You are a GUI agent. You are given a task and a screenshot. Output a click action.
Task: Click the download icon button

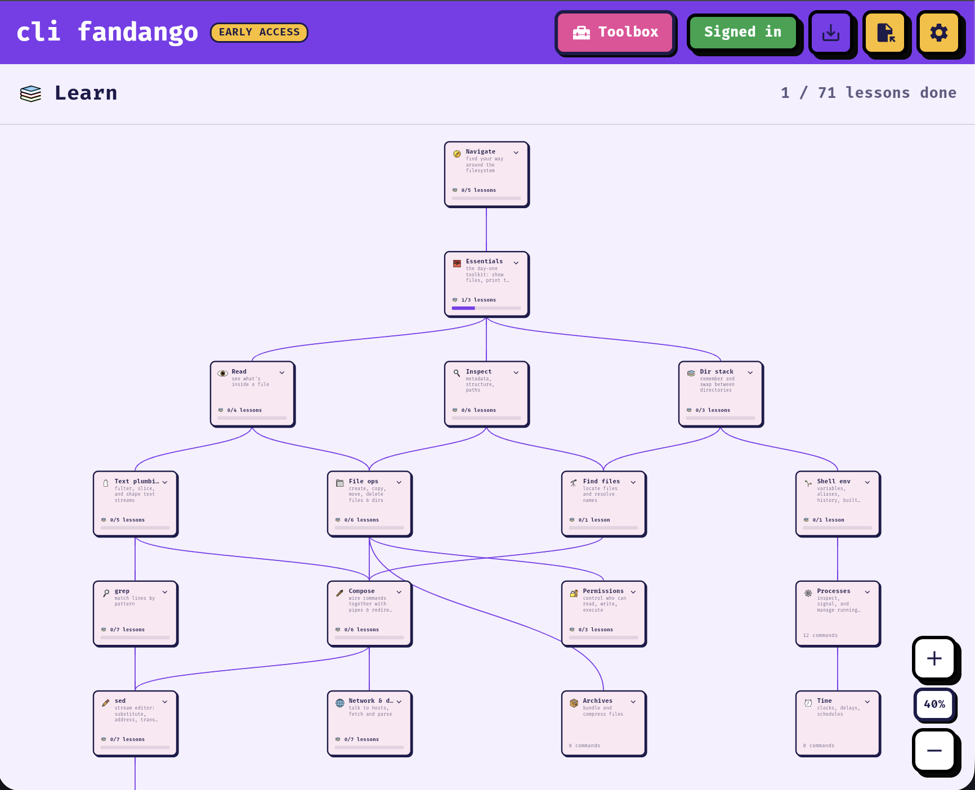[830, 32]
